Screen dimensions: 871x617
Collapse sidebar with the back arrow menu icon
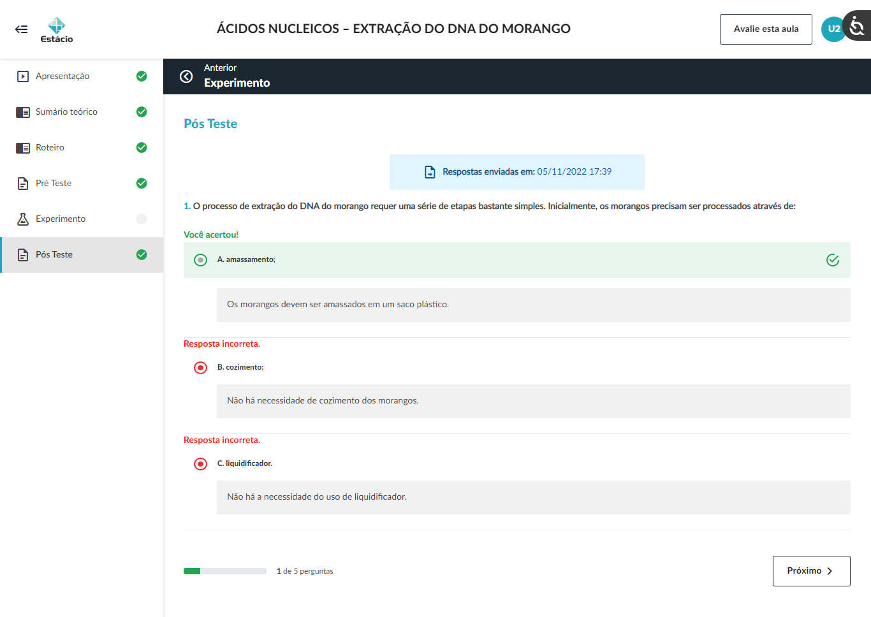point(21,29)
